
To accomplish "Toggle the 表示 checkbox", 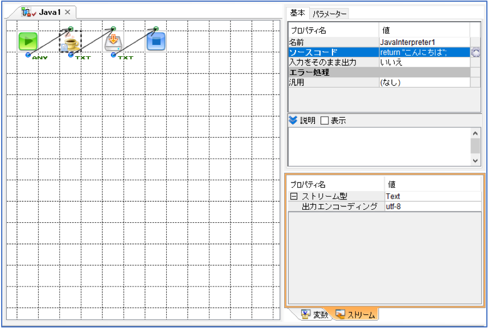I will point(325,121).
